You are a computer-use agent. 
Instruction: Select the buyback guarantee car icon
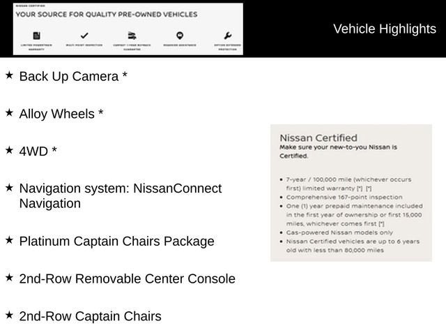[x=132, y=36]
